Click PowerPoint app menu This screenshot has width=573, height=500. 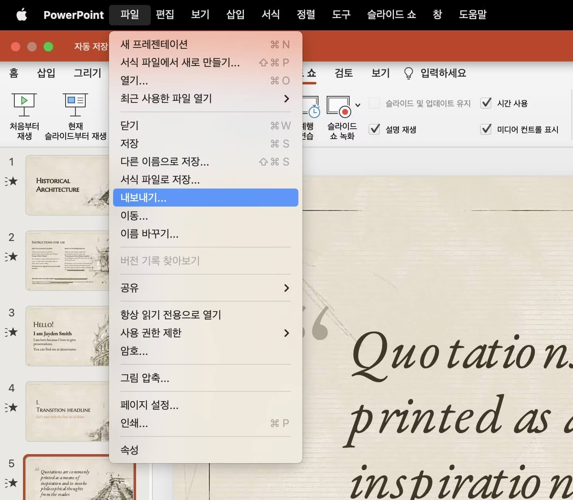coord(74,15)
